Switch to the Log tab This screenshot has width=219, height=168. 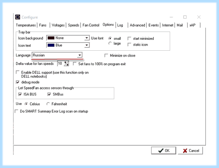[120, 25]
